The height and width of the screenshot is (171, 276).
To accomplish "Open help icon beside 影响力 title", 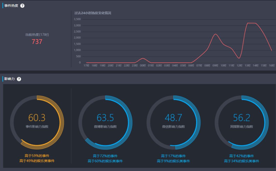I will pos(19,79).
